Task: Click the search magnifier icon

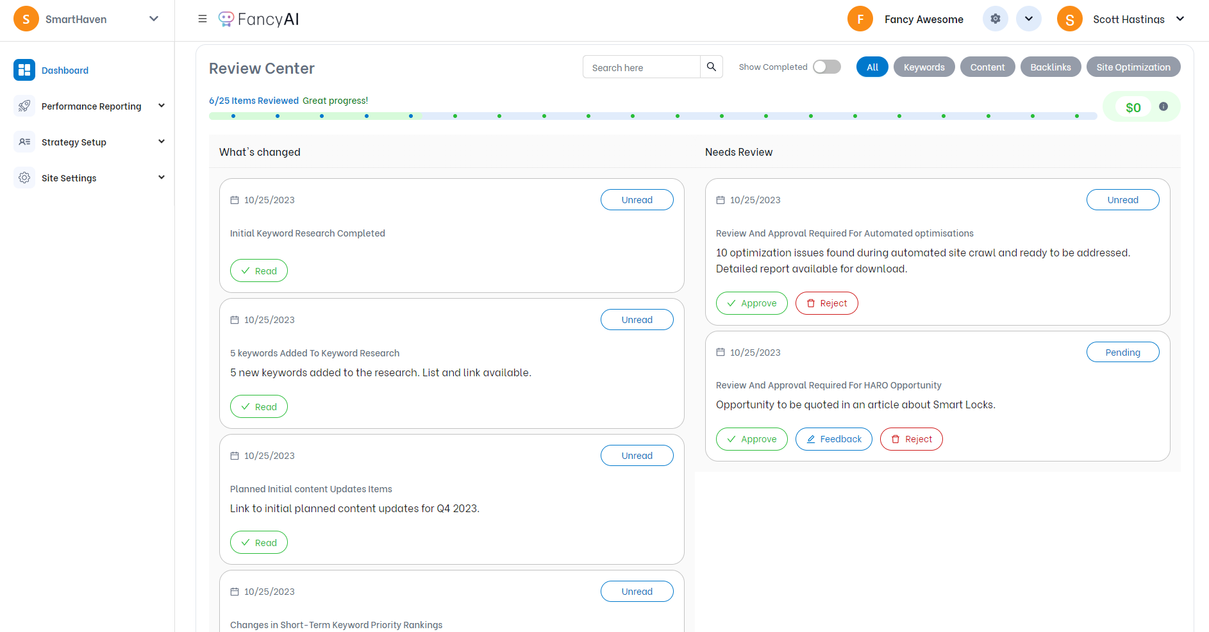Action: [x=711, y=67]
